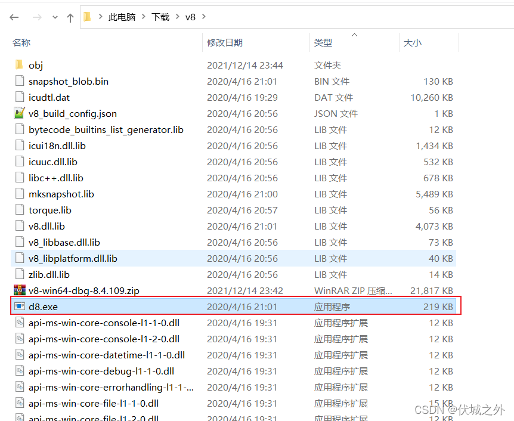Viewport: 514px width, 421px height.
Task: Select bytecode_builtins_list_generator.lib file icon
Action: (x=20, y=129)
